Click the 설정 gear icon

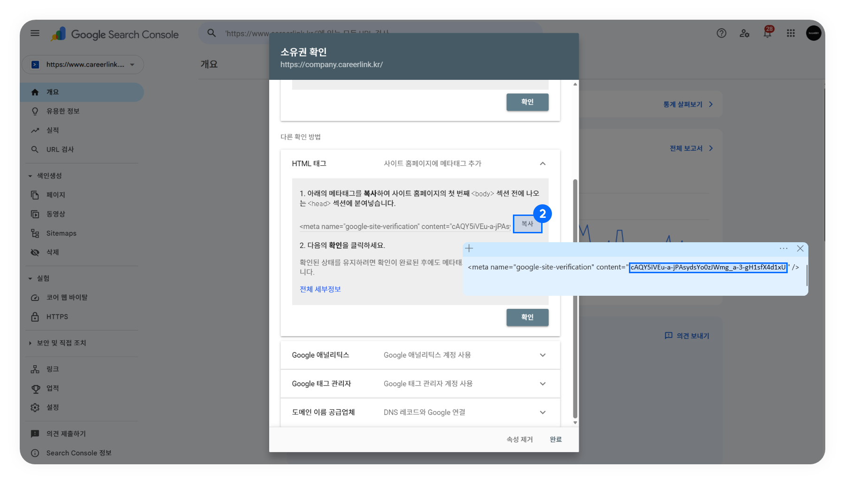click(x=35, y=407)
